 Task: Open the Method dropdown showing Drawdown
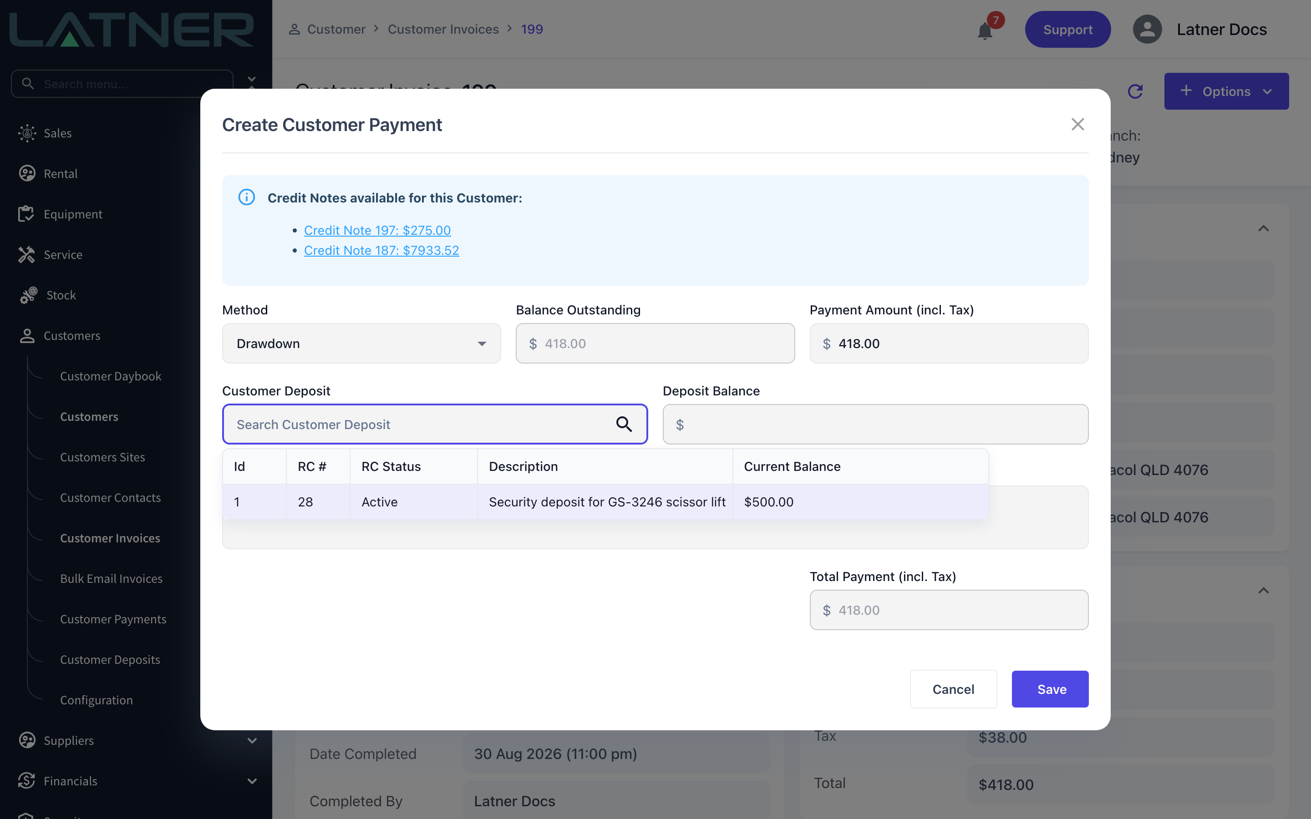pos(361,344)
